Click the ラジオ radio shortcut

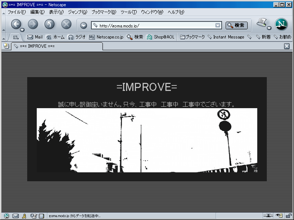click(77, 37)
